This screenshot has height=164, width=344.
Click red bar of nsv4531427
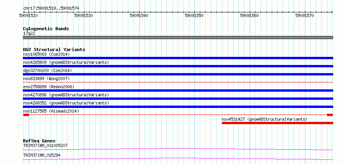pyautogui.click(x=278, y=123)
